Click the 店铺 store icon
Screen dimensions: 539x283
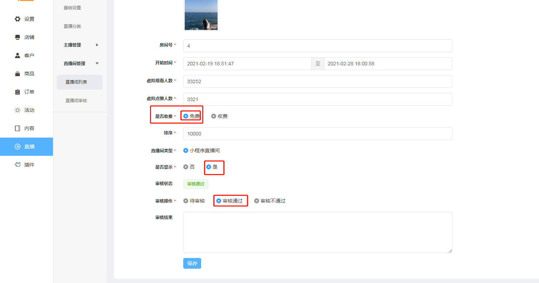coord(18,37)
